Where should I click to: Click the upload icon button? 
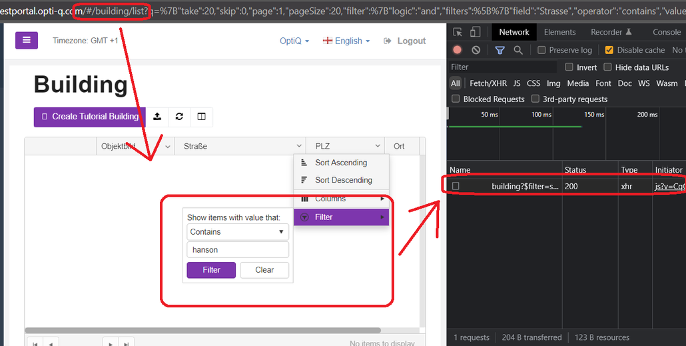point(157,117)
